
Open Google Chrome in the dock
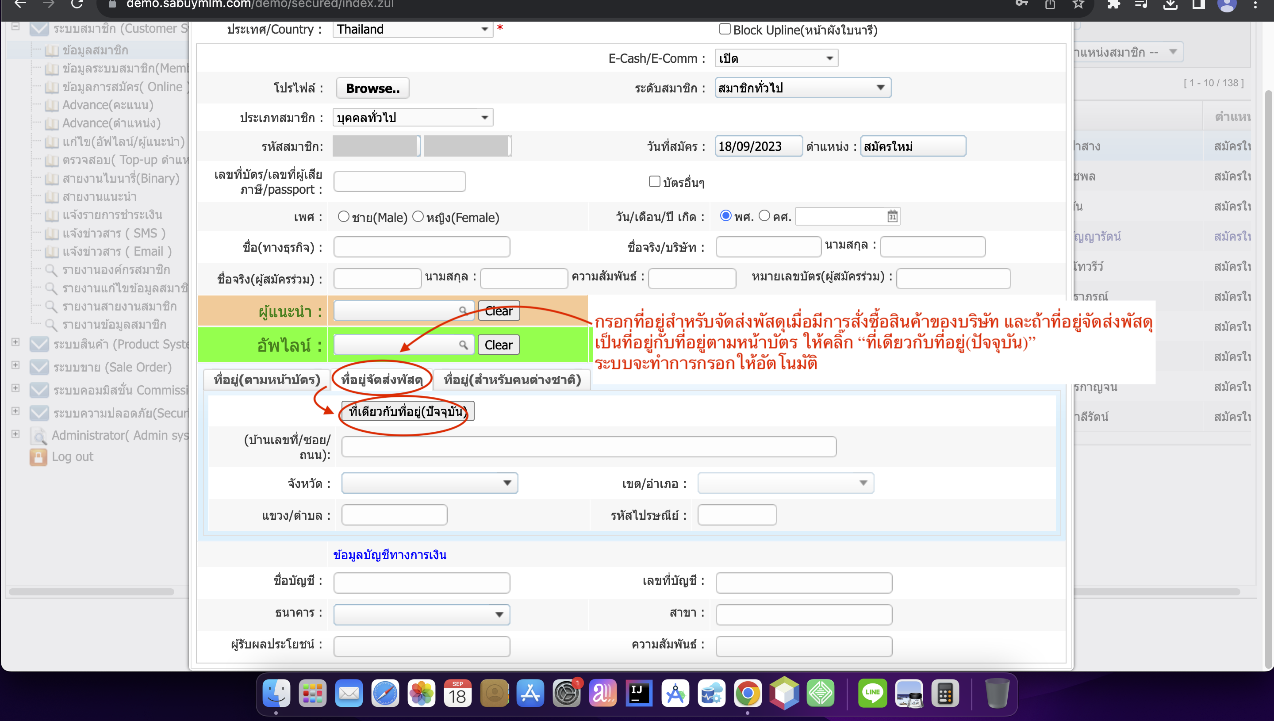click(748, 693)
